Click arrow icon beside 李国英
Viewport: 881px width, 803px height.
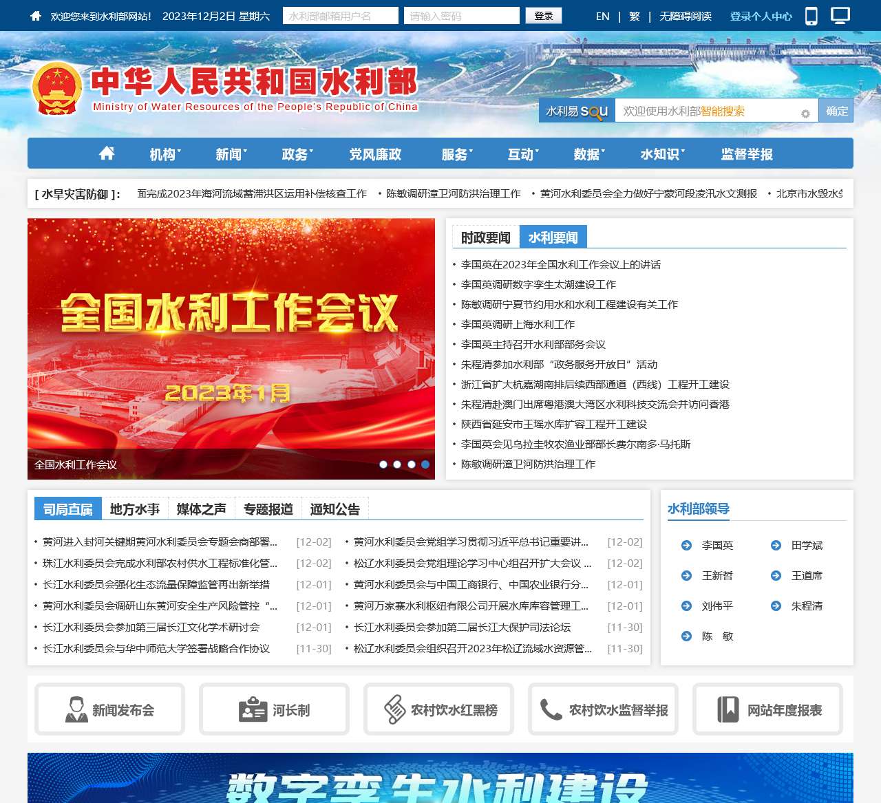tap(686, 545)
